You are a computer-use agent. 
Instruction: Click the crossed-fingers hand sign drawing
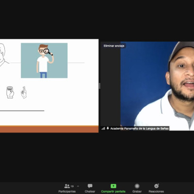pos(24,92)
